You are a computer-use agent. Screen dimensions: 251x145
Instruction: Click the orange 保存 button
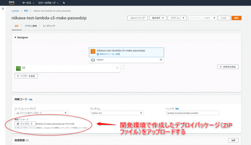coord(236,18)
